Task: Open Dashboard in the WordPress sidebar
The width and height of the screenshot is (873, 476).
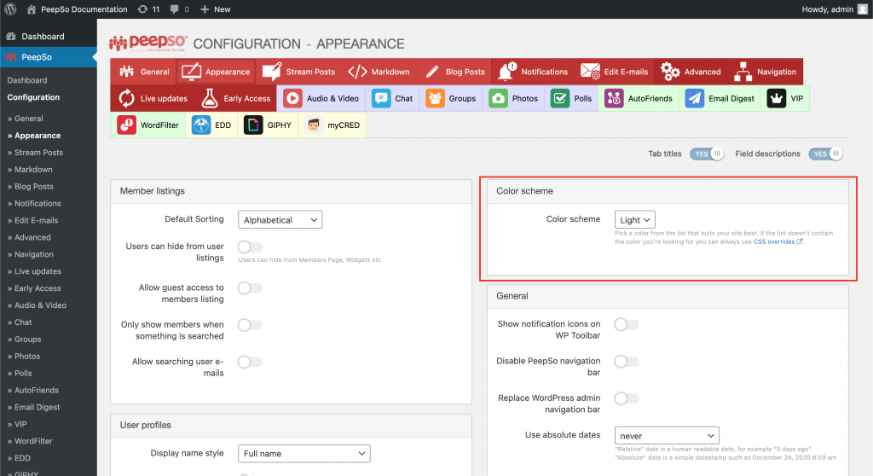Action: tap(43, 37)
